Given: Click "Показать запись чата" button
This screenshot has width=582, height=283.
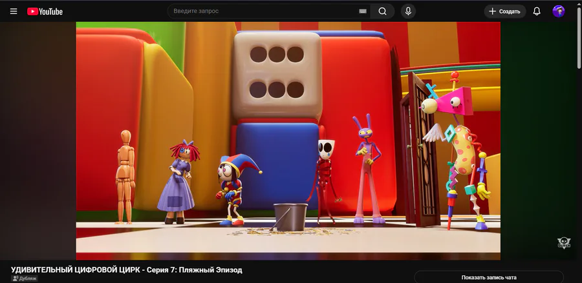Looking at the screenshot, I should (489, 277).
